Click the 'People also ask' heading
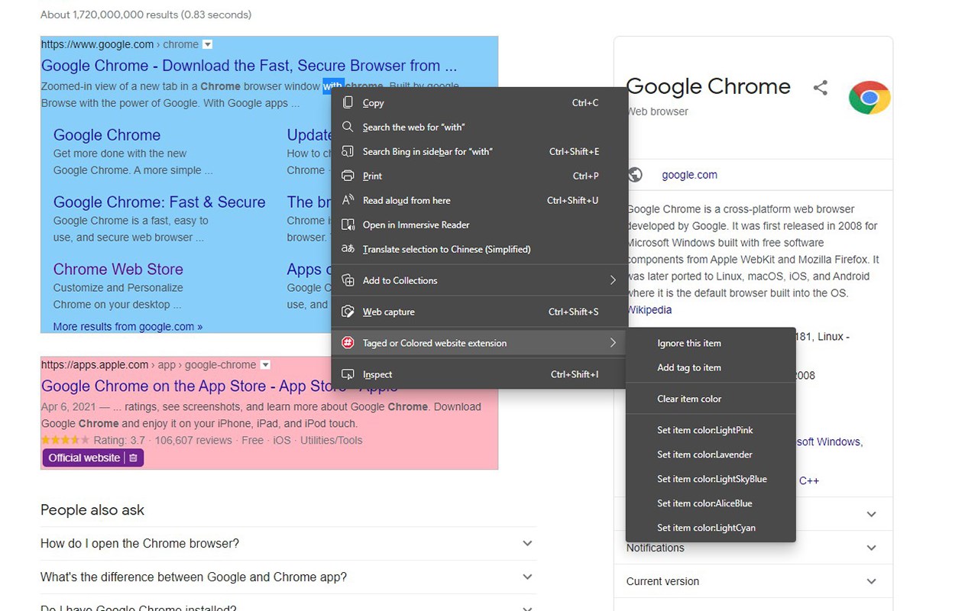Viewport: 978px width, 611px height. click(92, 510)
